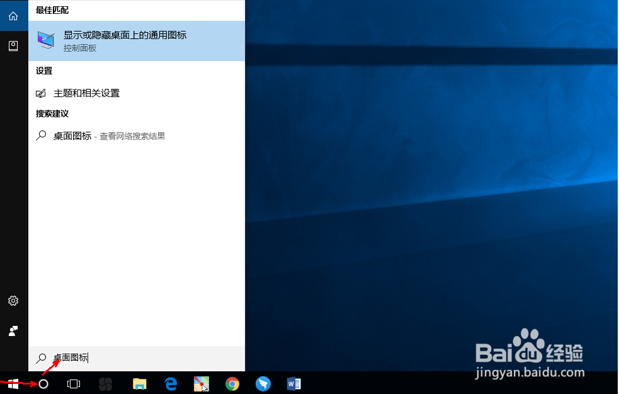Open the Settings gear in search sidebar
Screen dimensions: 619x394
coord(13,301)
